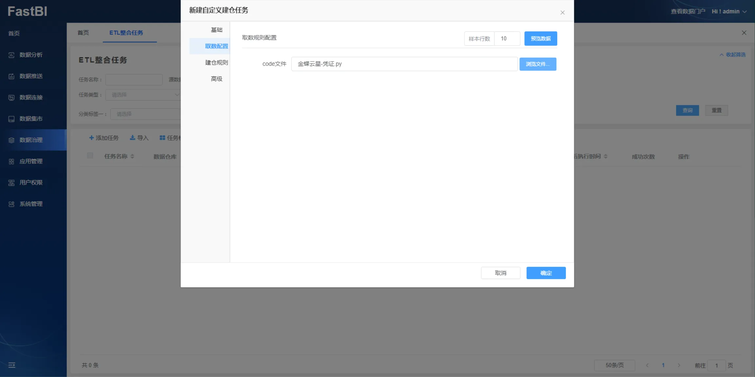Open the 50条/页 page size dropdown
755x377 pixels.
614,365
